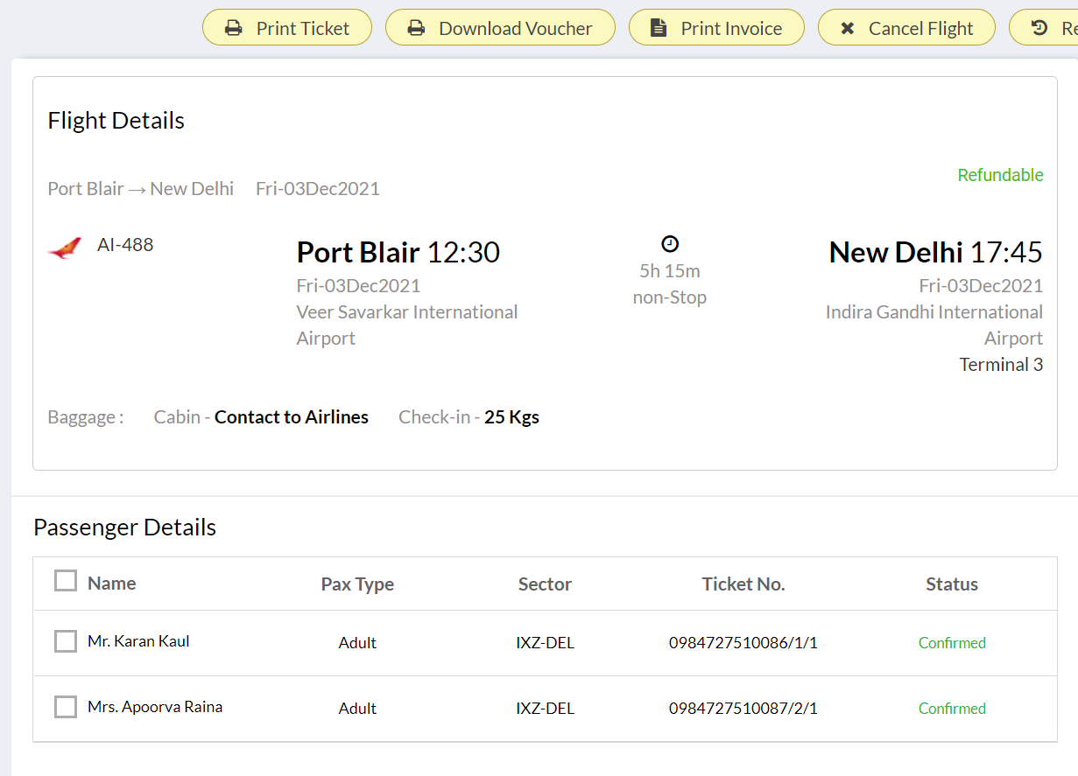Open Print Invoice

716,28
